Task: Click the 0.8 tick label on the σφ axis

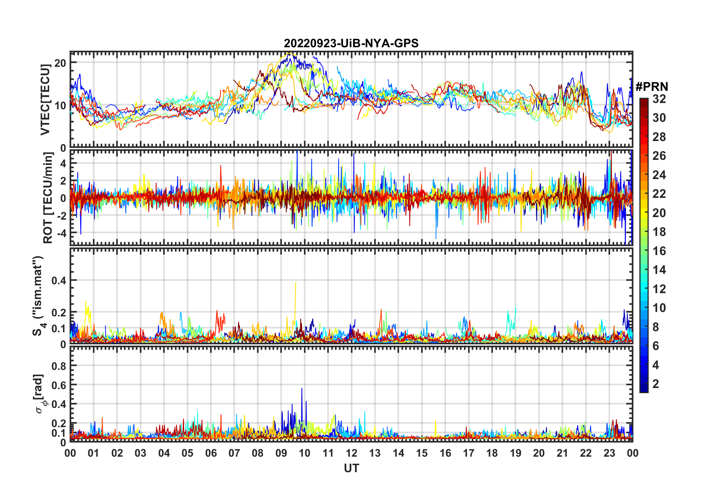Action: pos(59,366)
